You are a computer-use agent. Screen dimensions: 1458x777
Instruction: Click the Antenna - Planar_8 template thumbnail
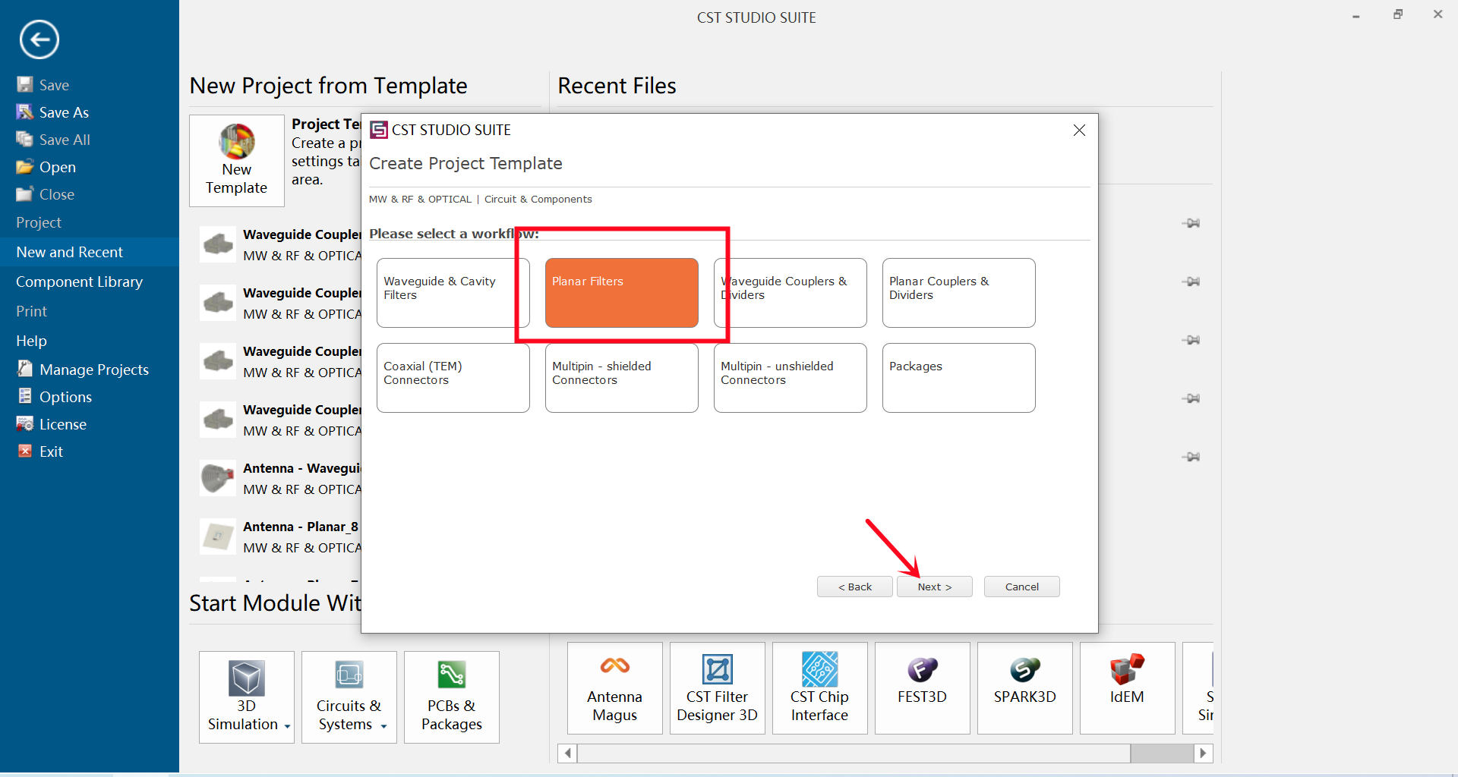click(x=218, y=536)
